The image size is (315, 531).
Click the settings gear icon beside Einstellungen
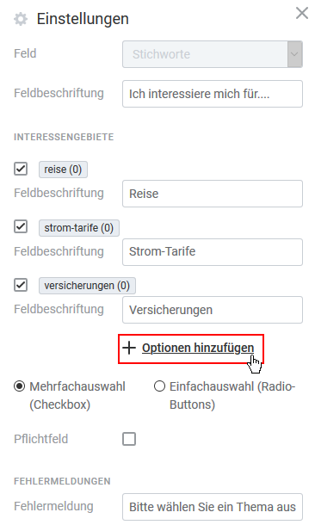tap(21, 19)
